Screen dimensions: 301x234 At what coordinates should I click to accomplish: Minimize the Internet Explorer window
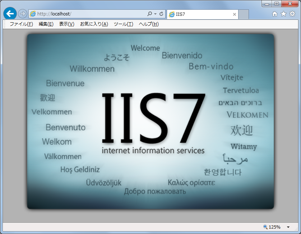coord(267,4)
